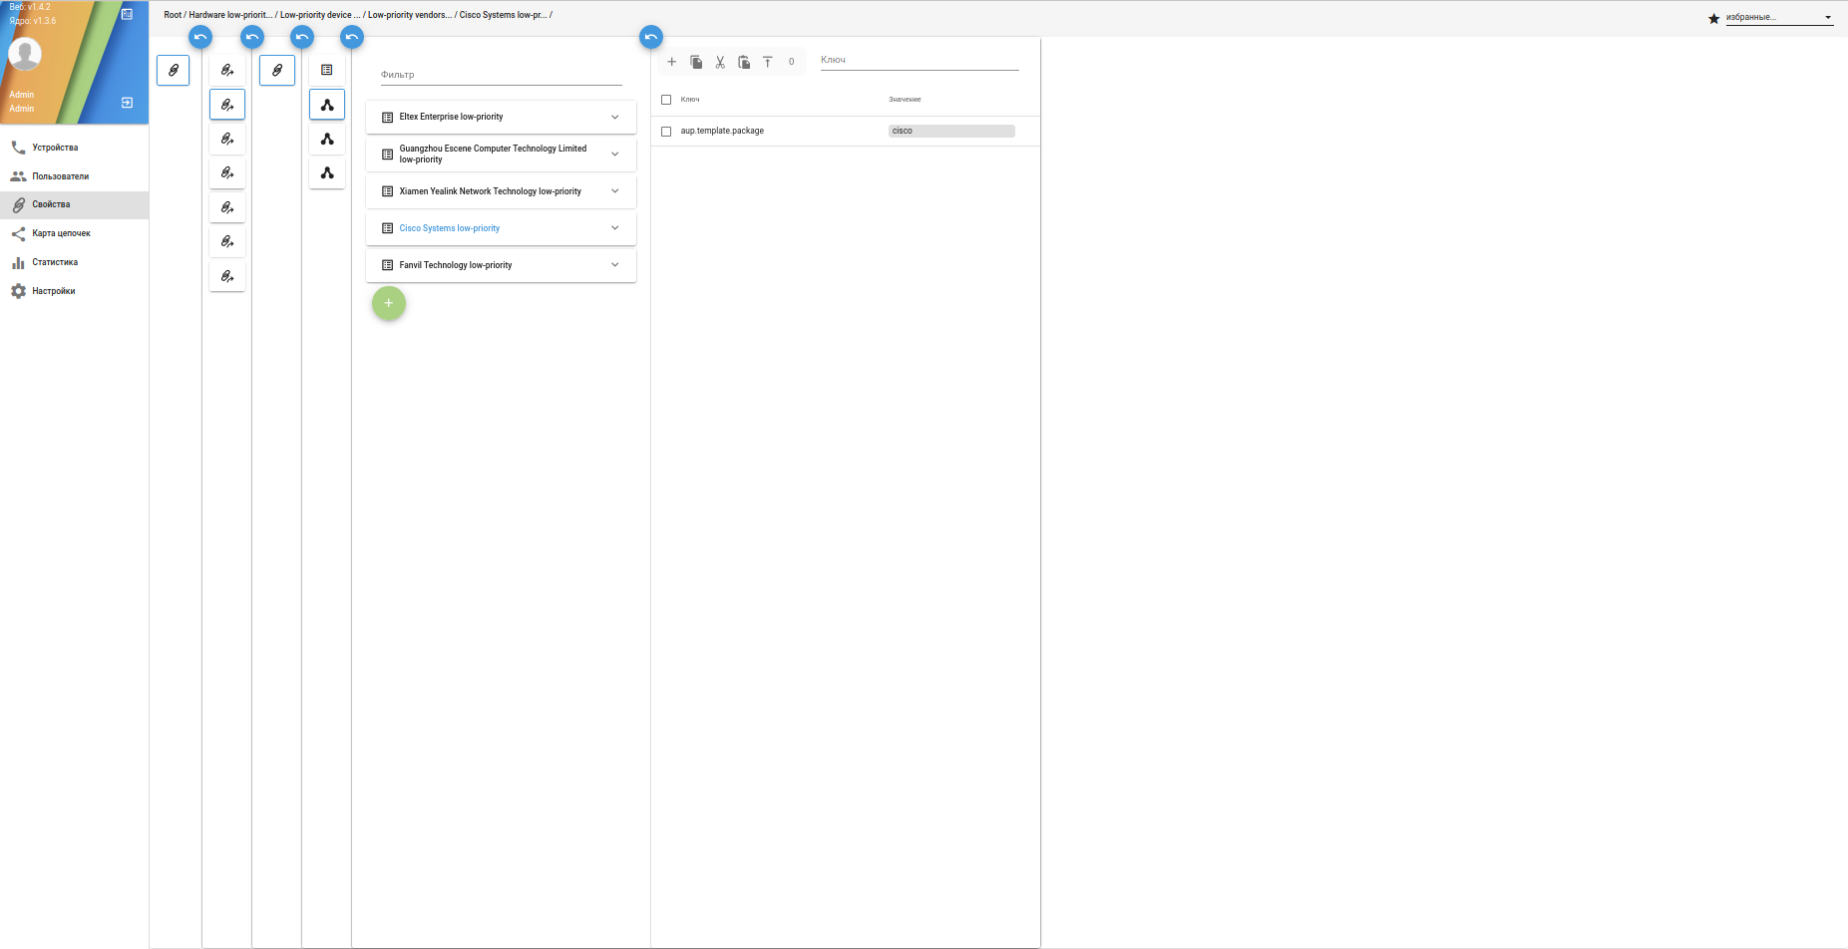The width and height of the screenshot is (1848, 949).
Task: Click the list icon atop the fourth column
Action: [327, 70]
